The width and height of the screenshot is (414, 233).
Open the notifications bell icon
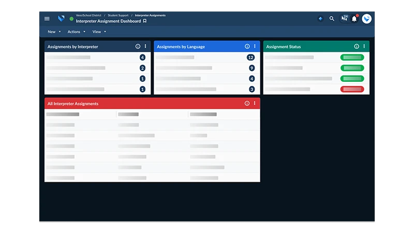[x=354, y=19]
